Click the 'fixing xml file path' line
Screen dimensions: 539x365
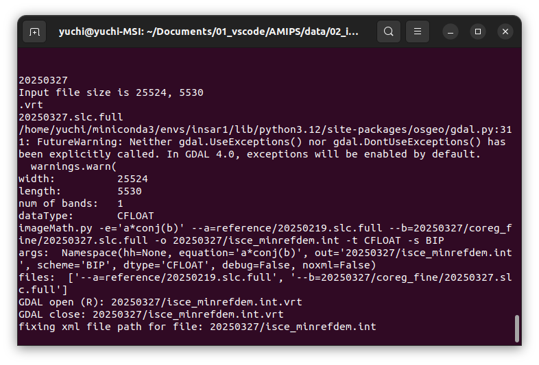[197, 327]
